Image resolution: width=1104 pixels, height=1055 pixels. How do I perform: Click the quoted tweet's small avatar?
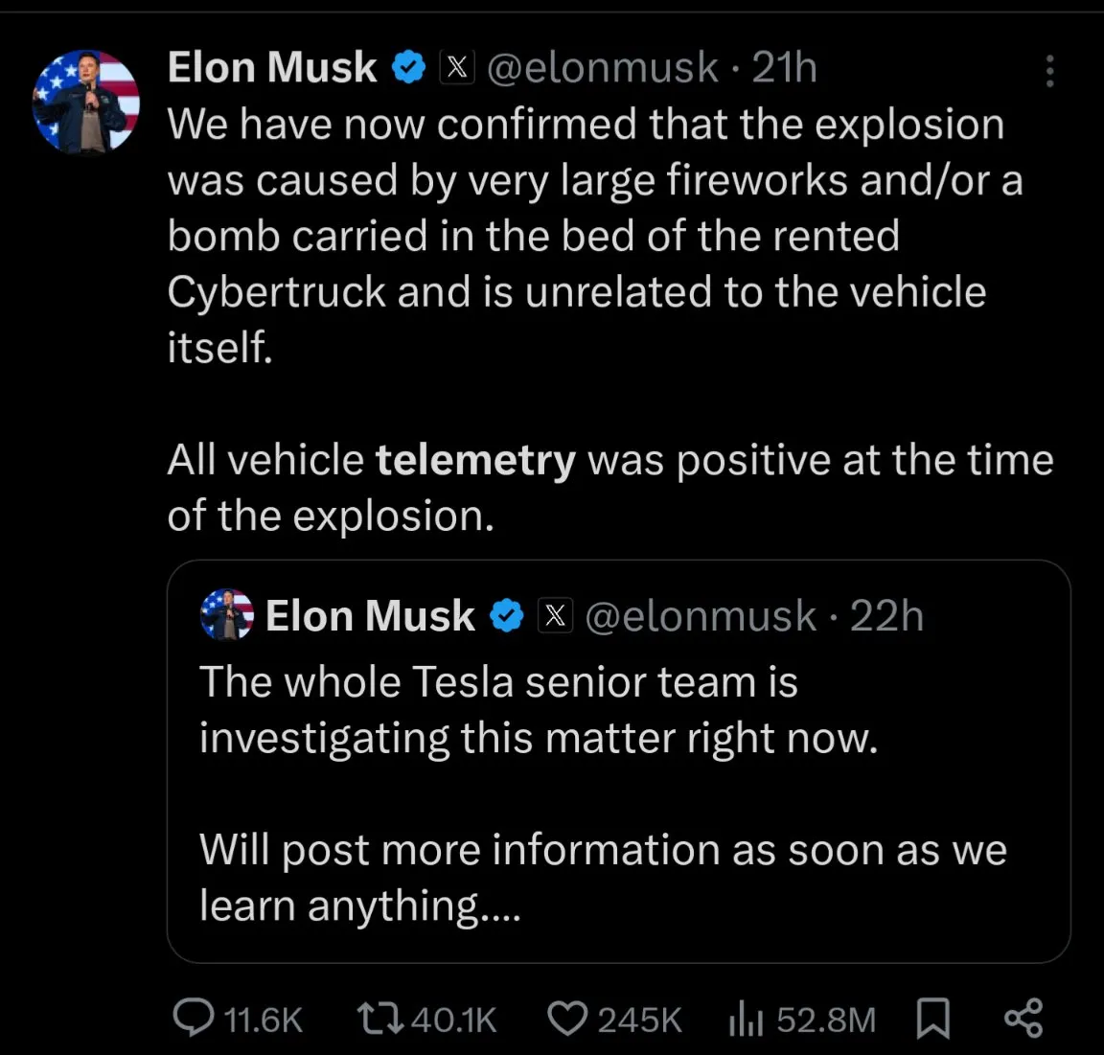(227, 614)
